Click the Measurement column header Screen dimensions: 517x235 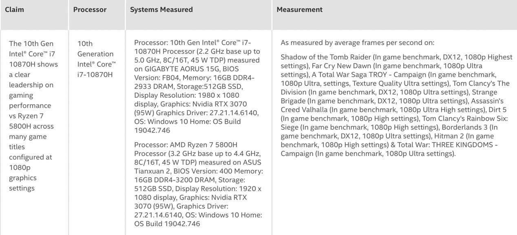[x=299, y=9]
